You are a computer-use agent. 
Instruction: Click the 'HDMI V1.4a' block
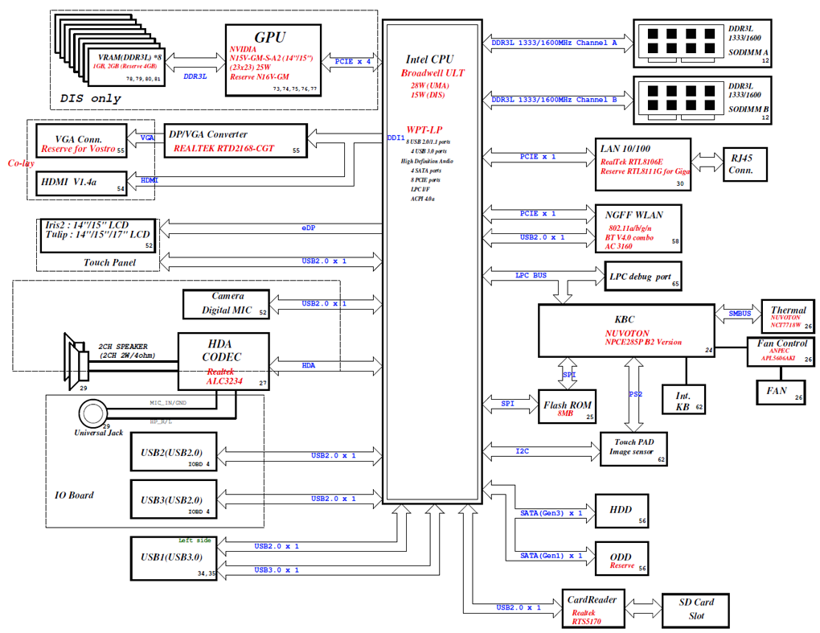[x=81, y=183]
